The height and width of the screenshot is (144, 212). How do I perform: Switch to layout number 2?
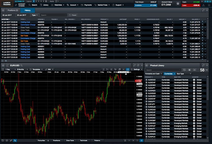36,1
